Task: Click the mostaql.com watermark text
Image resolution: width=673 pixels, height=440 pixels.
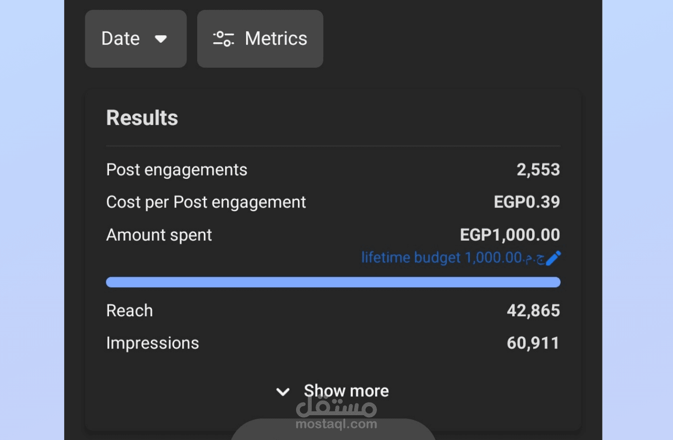Action: 336,424
